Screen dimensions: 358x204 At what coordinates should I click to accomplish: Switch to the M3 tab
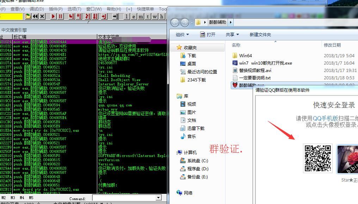tap(13, 198)
